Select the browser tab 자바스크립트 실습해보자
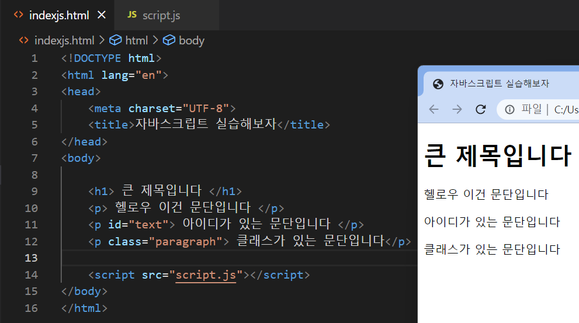Screen dimensions: 579x323 coord(499,84)
